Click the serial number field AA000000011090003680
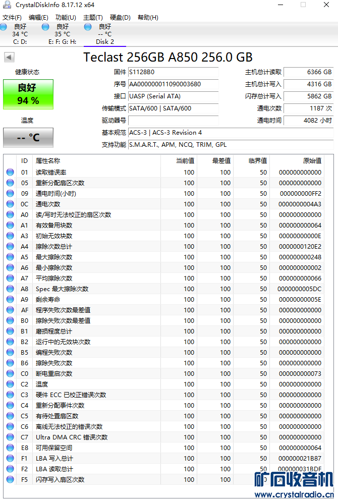 coord(173,84)
